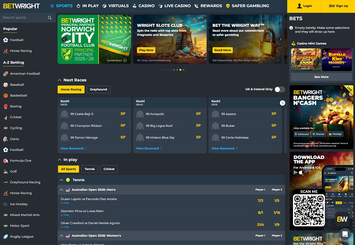355x245 pixels.
Task: Click the previous arrow on promo banner
Action: pyautogui.click(x=64, y=39)
